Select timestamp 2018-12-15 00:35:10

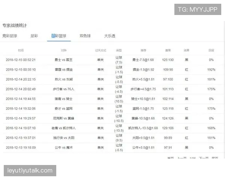[21, 70]
